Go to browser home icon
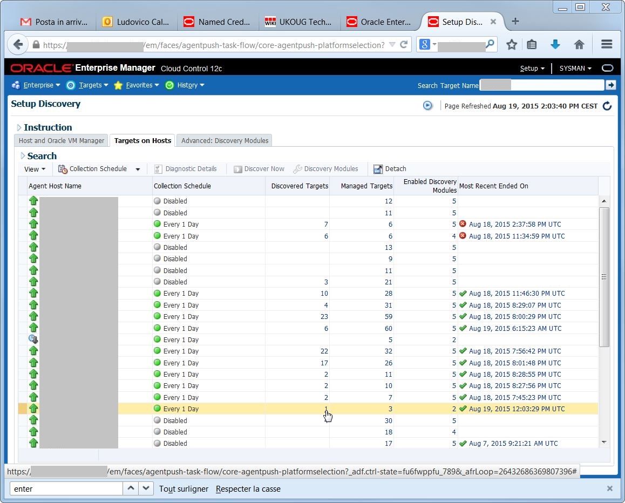 click(x=579, y=44)
